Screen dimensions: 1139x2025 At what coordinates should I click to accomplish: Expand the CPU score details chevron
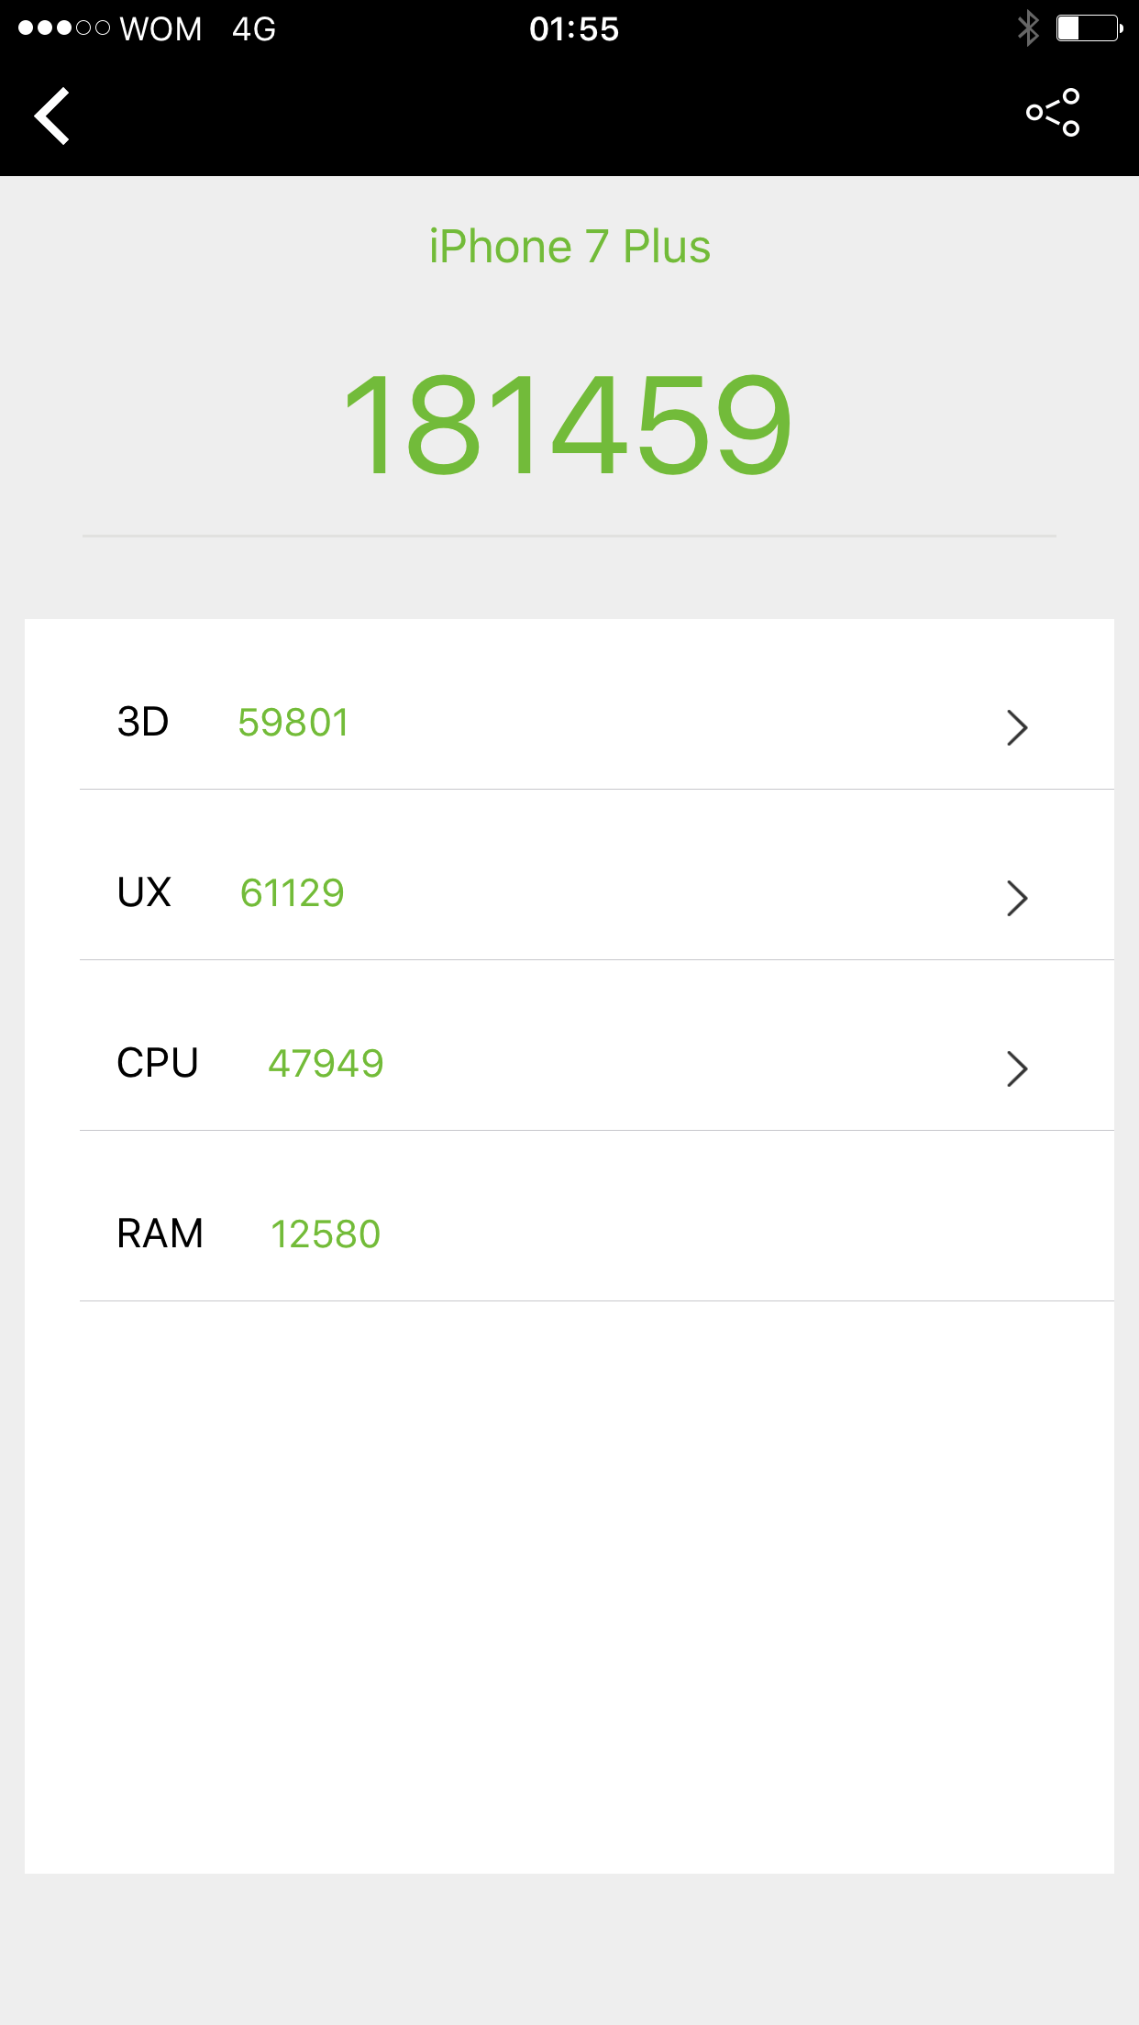(1016, 1068)
